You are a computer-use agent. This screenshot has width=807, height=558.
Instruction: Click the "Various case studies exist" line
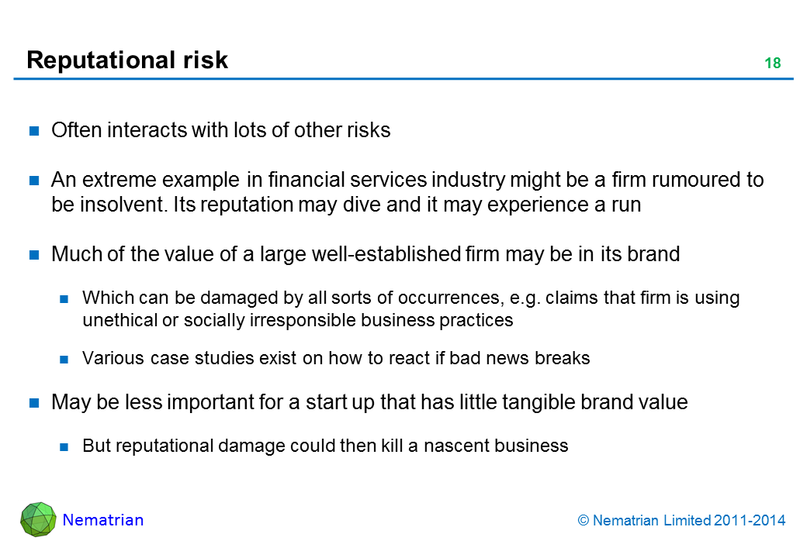[x=335, y=358]
